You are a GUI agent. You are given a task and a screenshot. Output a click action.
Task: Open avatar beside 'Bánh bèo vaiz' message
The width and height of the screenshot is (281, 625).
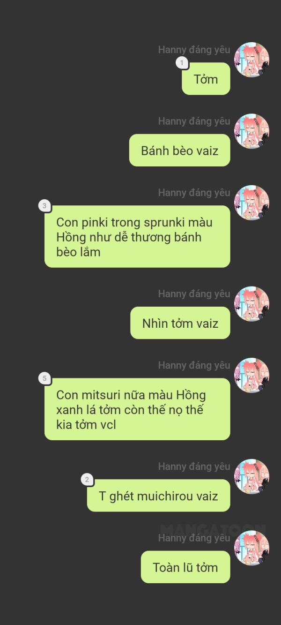pos(251,131)
